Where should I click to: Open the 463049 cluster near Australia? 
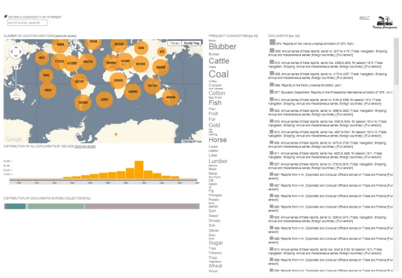click(x=170, y=97)
